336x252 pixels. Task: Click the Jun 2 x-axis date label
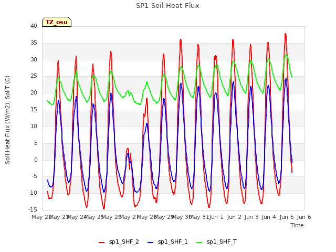tap(234, 217)
